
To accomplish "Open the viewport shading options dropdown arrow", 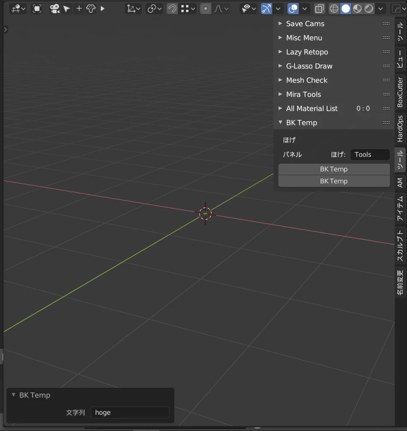I will click(380, 9).
